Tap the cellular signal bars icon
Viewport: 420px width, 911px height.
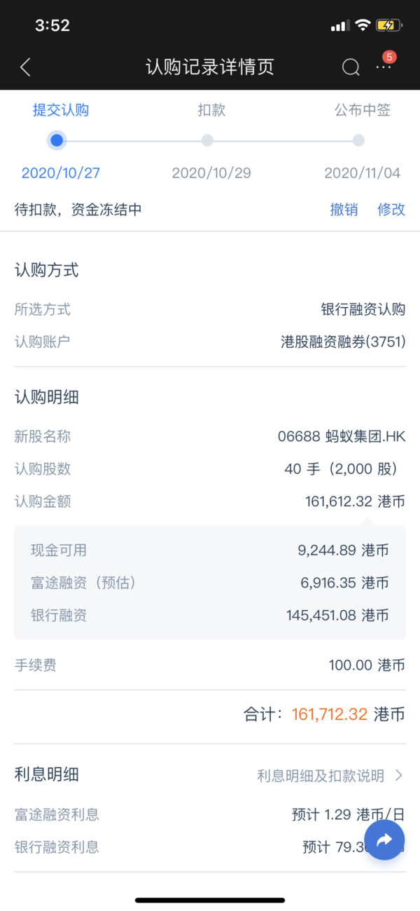[x=339, y=26]
